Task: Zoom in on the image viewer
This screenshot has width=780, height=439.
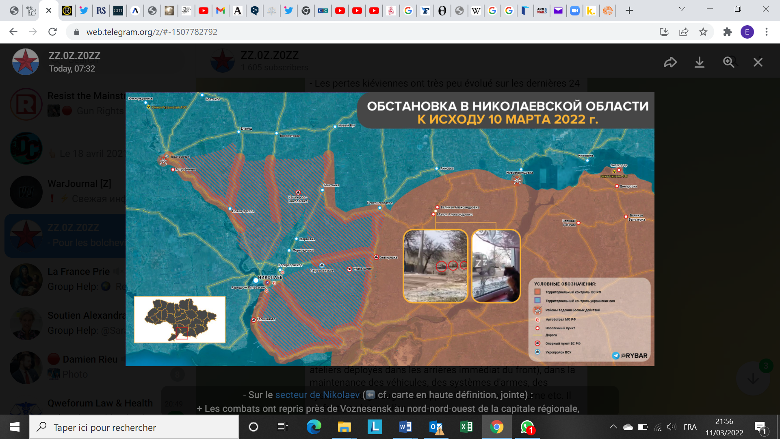Action: [x=729, y=62]
